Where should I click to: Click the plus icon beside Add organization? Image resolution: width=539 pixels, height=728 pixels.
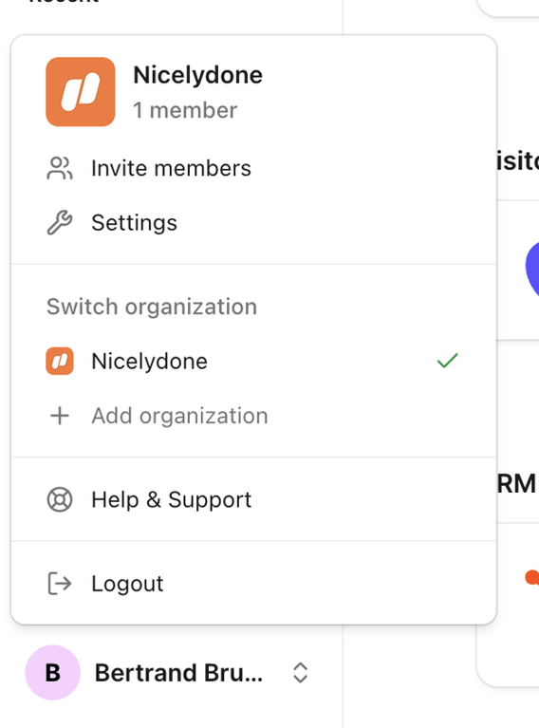click(60, 416)
